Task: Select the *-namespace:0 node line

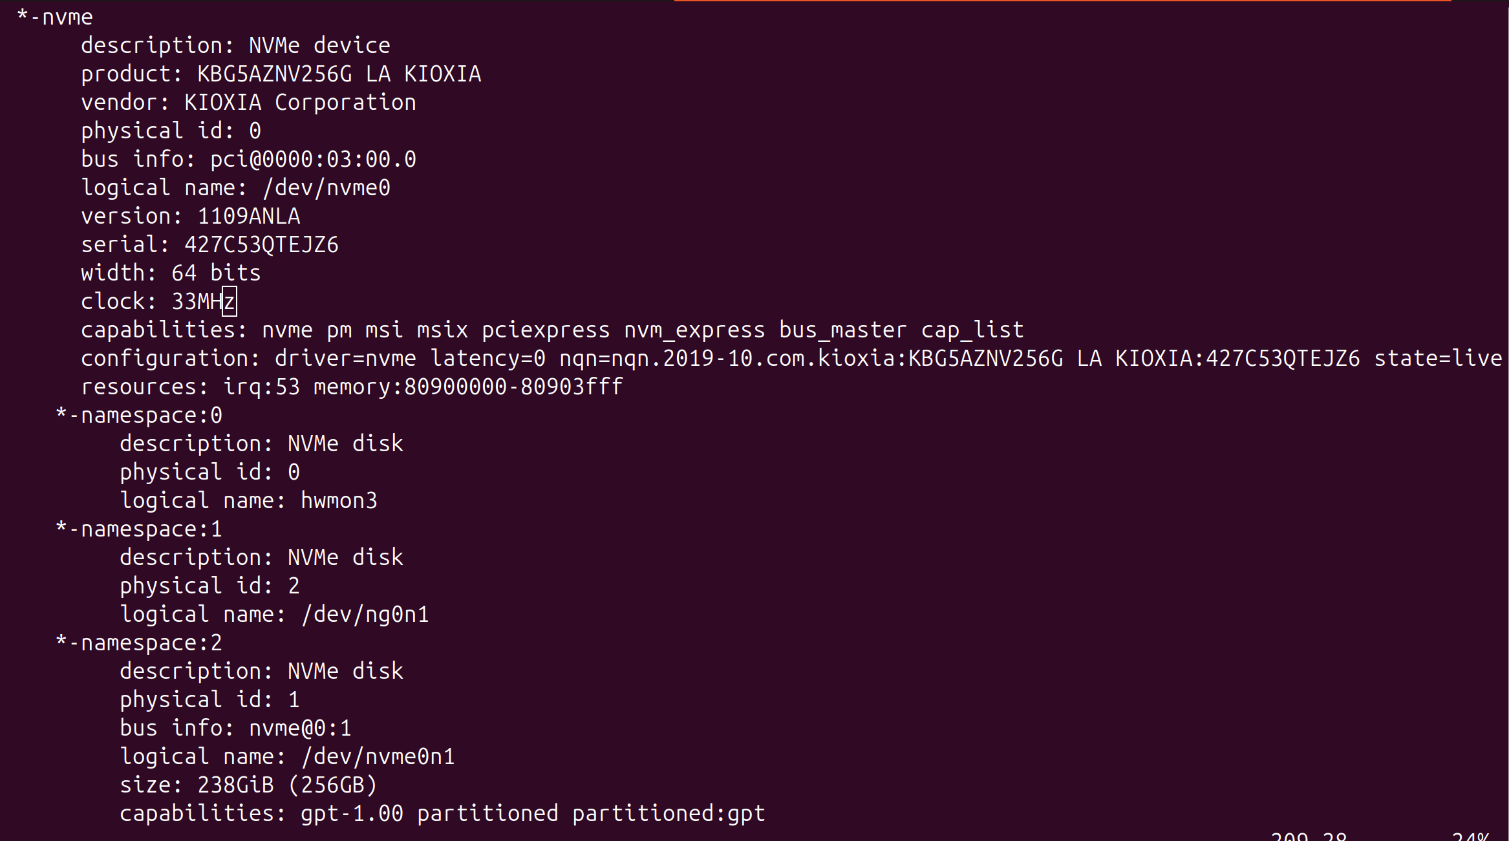Action: tap(139, 415)
